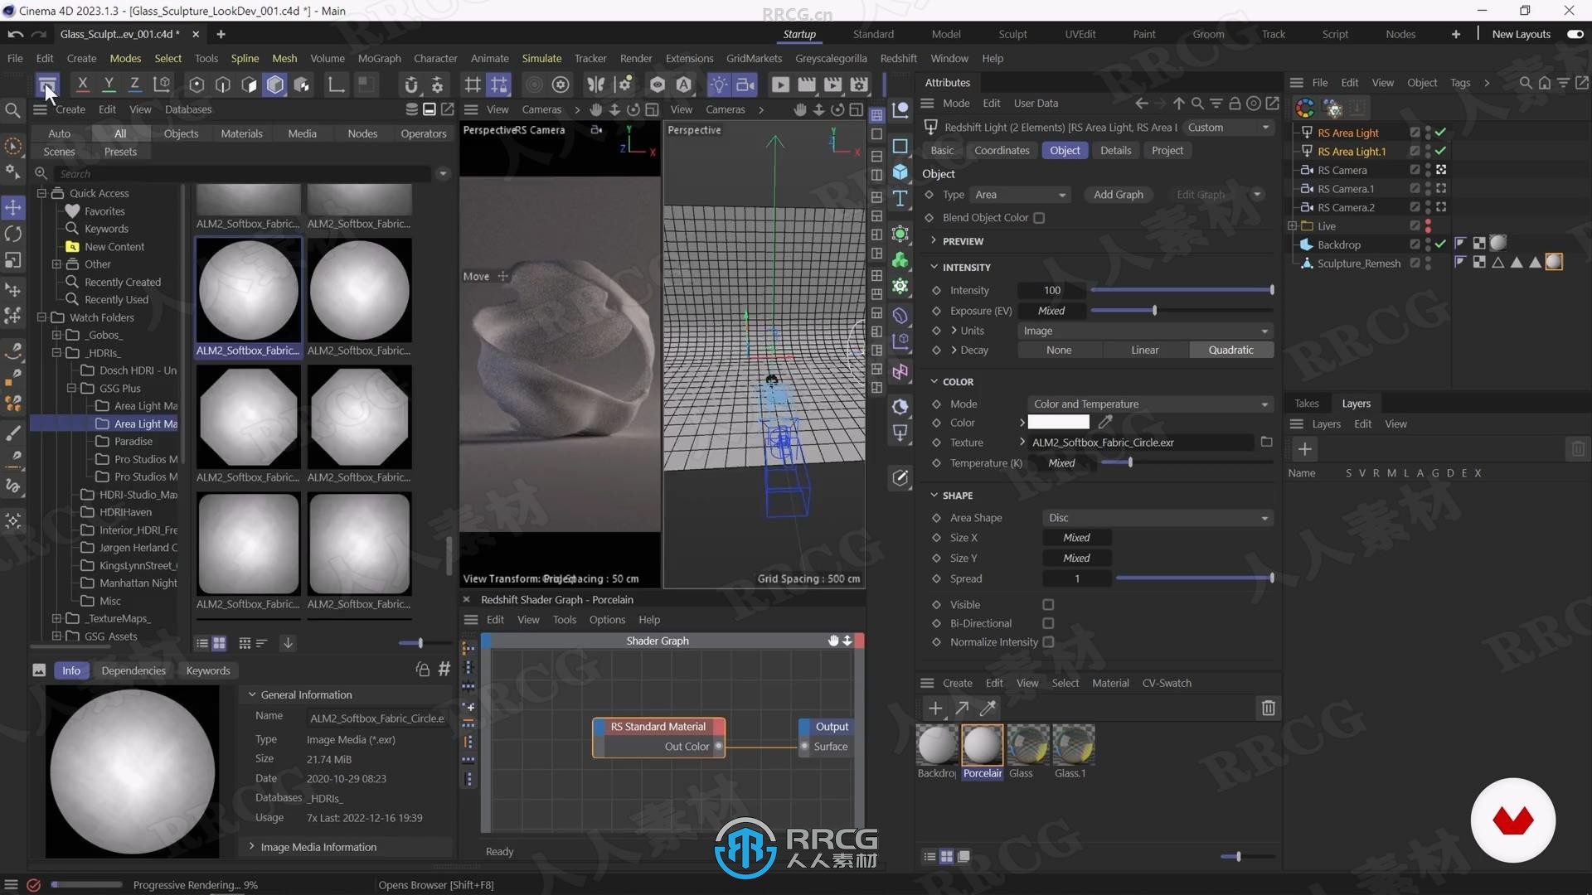Open Edit Render Settings clapper-gear icon
Viewport: 1592px width, 895px height.
[859, 85]
